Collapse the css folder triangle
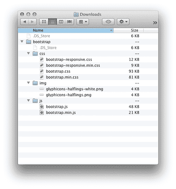176x189 pixels. point(29,53)
